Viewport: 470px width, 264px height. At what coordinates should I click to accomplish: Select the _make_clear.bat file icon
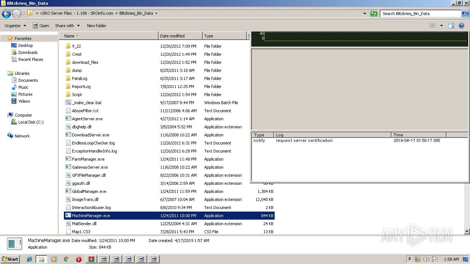tap(68, 103)
